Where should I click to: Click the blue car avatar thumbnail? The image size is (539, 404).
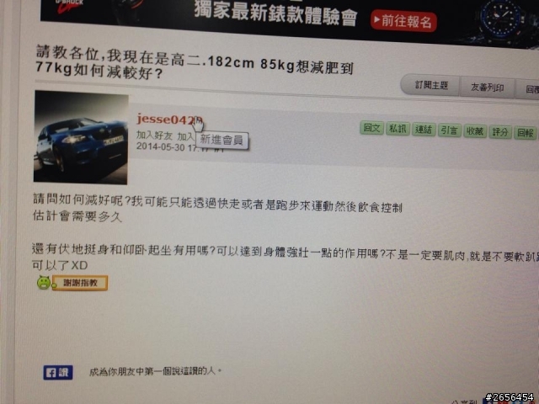[81, 137]
